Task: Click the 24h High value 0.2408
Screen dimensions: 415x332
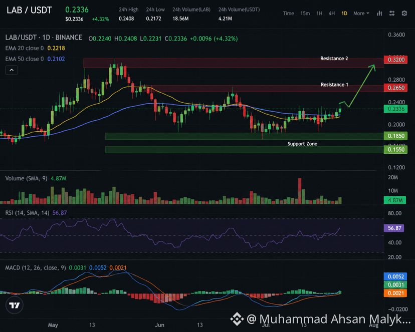Action: [126, 19]
